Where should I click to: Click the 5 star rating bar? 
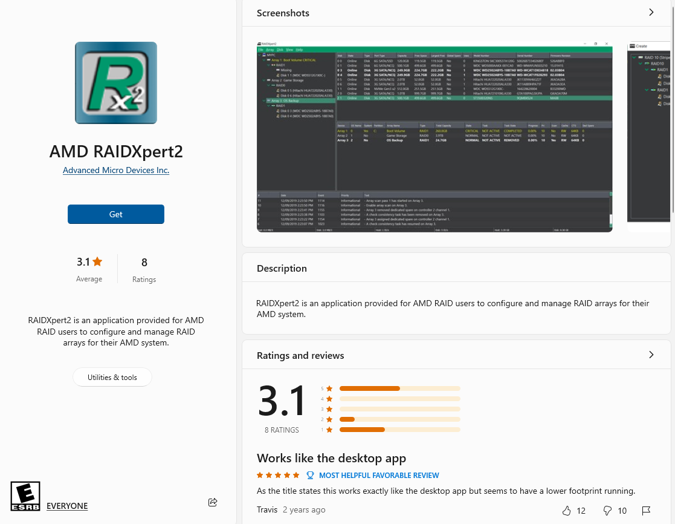pyautogui.click(x=399, y=388)
